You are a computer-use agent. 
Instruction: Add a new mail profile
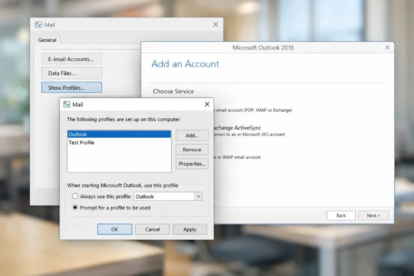(x=191, y=135)
